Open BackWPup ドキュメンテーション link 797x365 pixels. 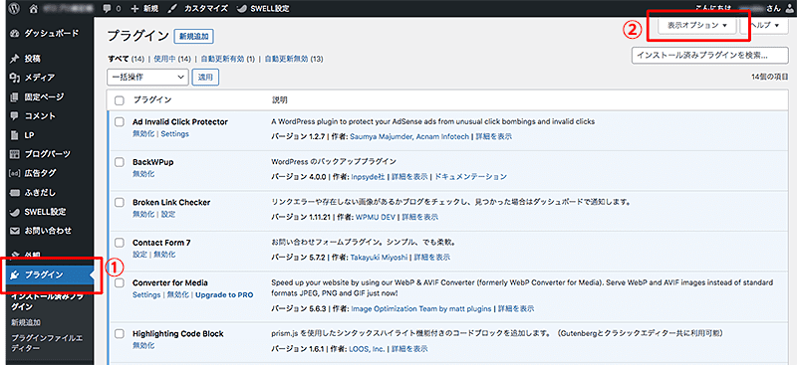[470, 177]
